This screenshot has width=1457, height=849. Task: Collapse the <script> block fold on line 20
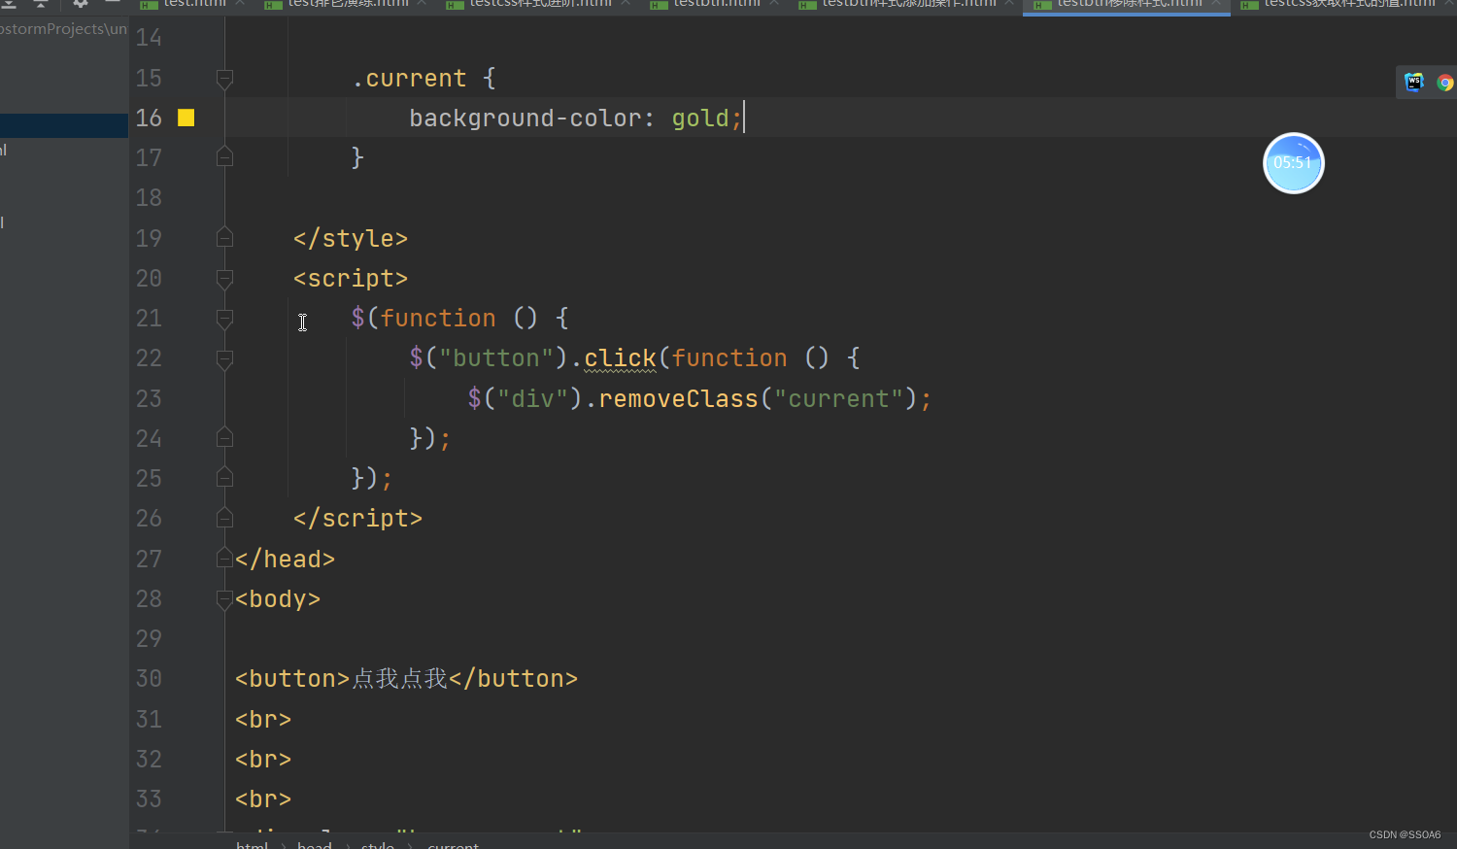pyautogui.click(x=224, y=279)
